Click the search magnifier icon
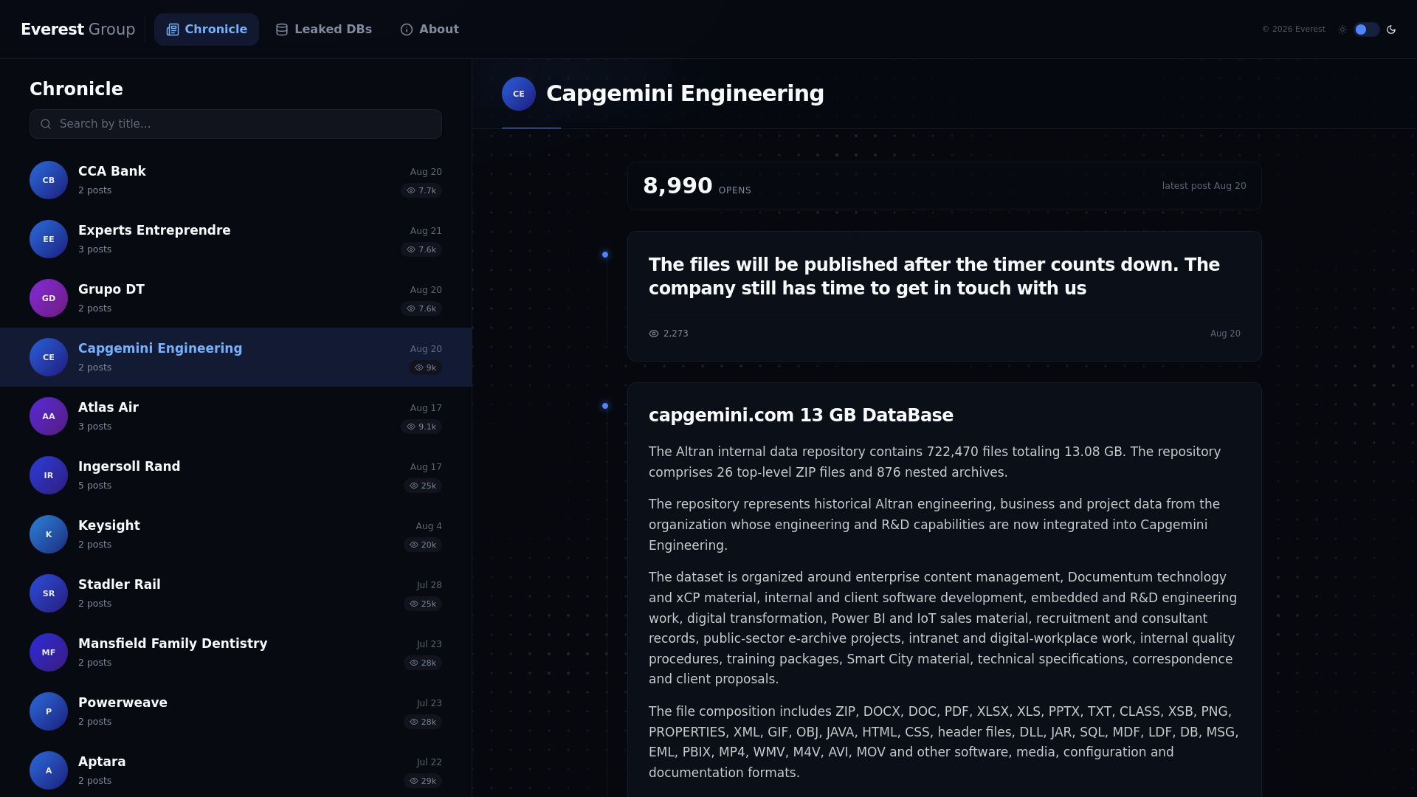 click(x=46, y=124)
